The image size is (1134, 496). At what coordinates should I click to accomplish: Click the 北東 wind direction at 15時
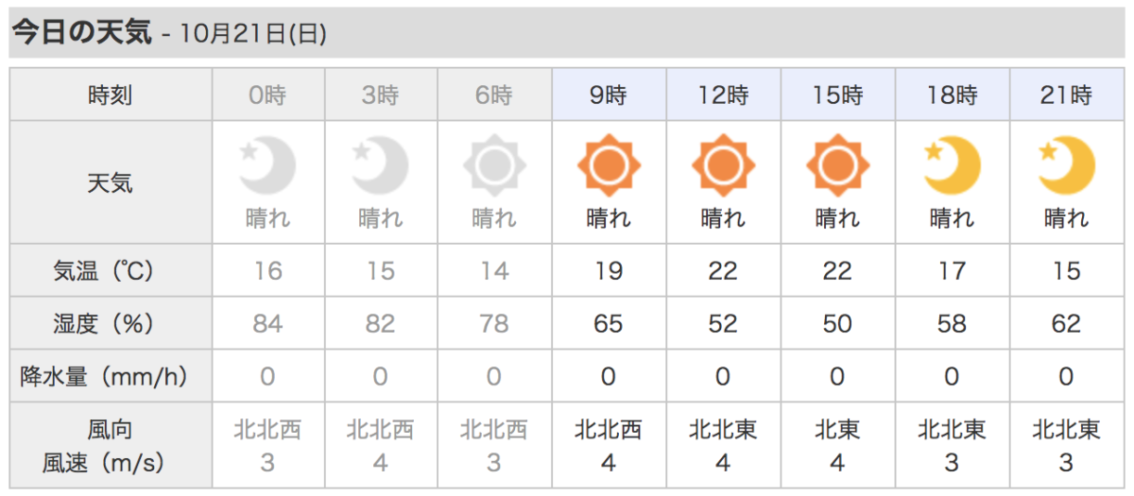(837, 431)
